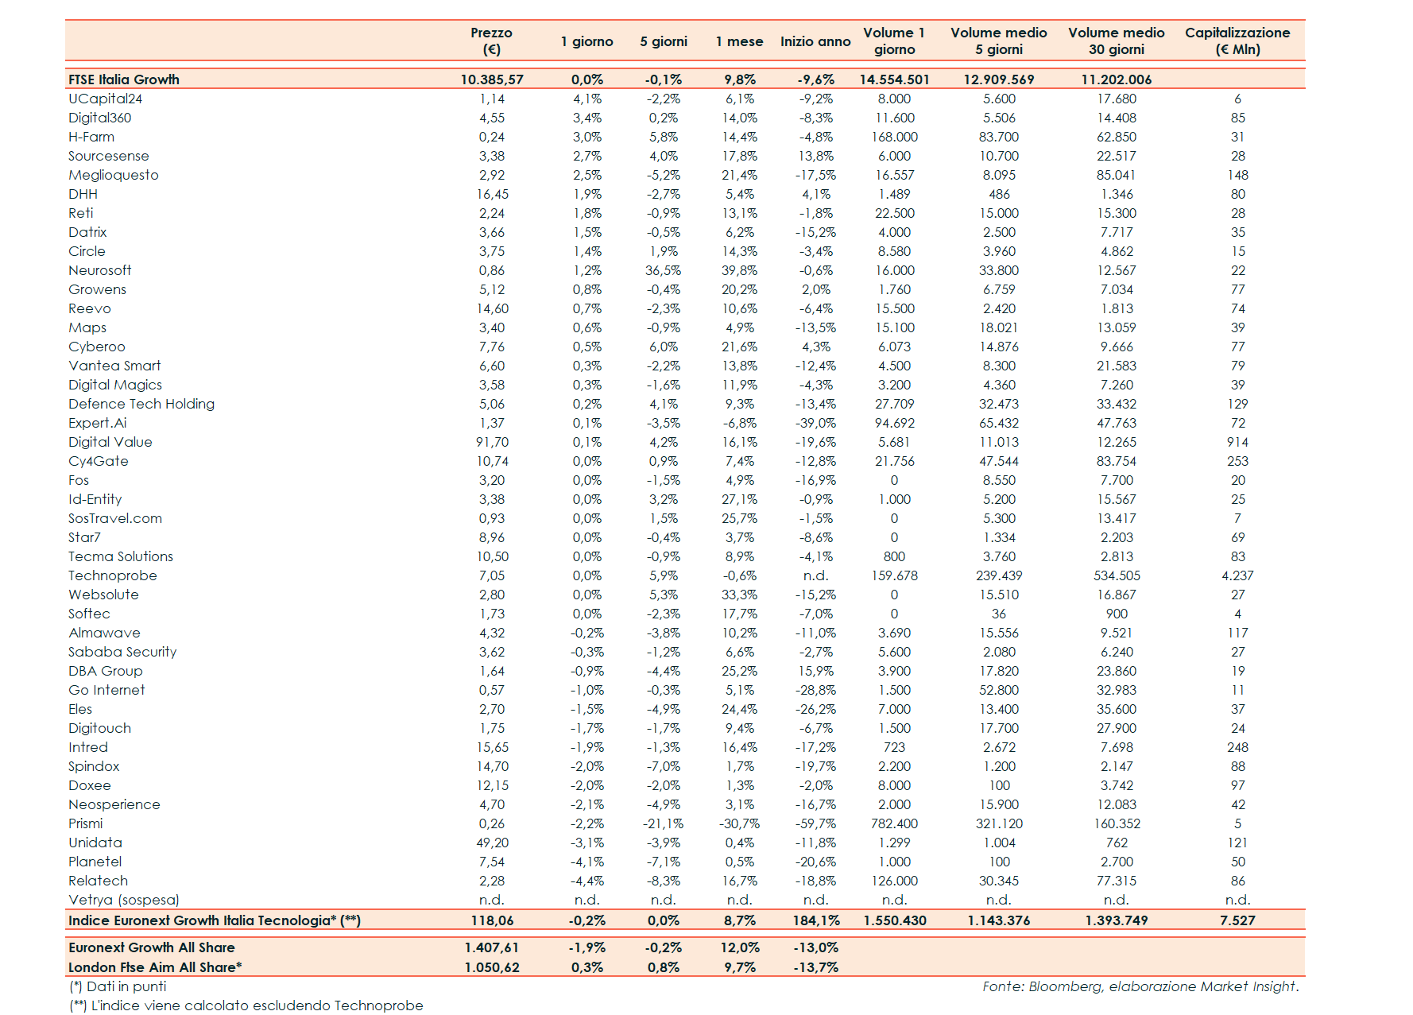Click the "Prezzo (€)" column header
Viewport: 1413px width, 1015px height.
point(491,41)
